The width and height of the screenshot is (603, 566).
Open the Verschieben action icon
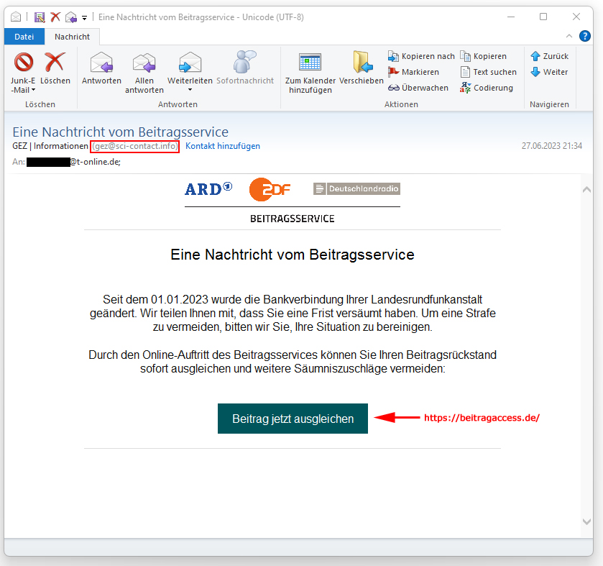[362, 63]
